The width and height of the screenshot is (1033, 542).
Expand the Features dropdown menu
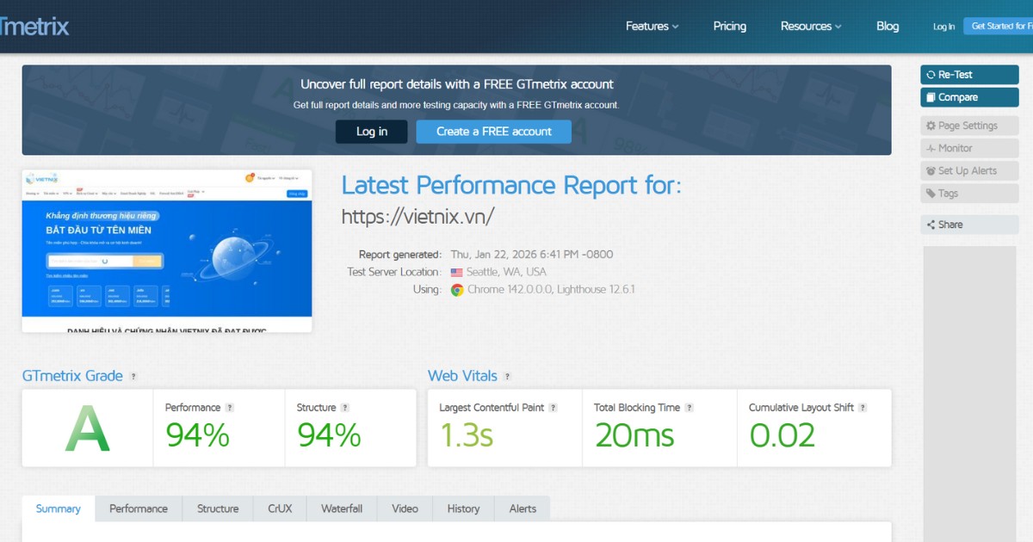652,26
